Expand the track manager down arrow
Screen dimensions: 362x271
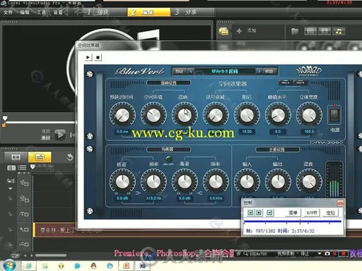click(11, 188)
